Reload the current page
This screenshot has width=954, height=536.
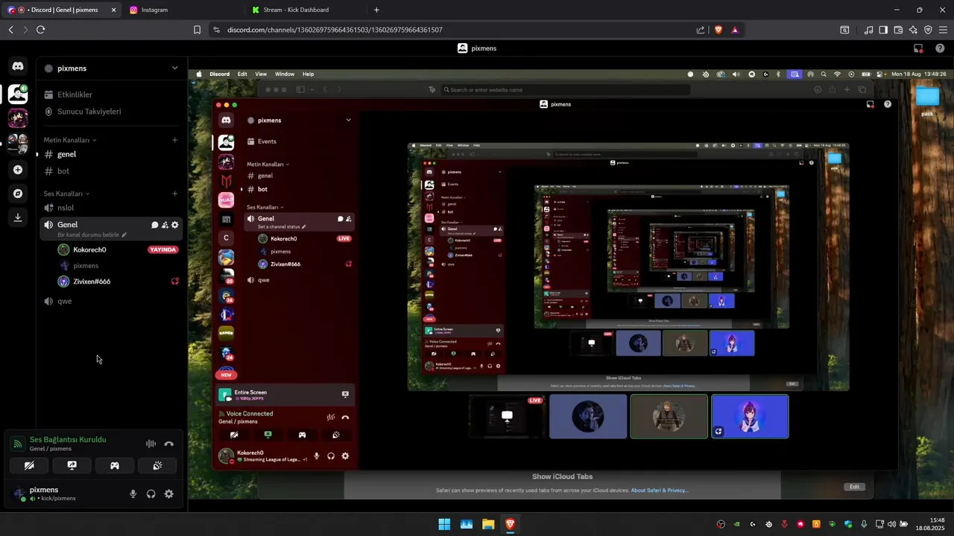(x=40, y=30)
